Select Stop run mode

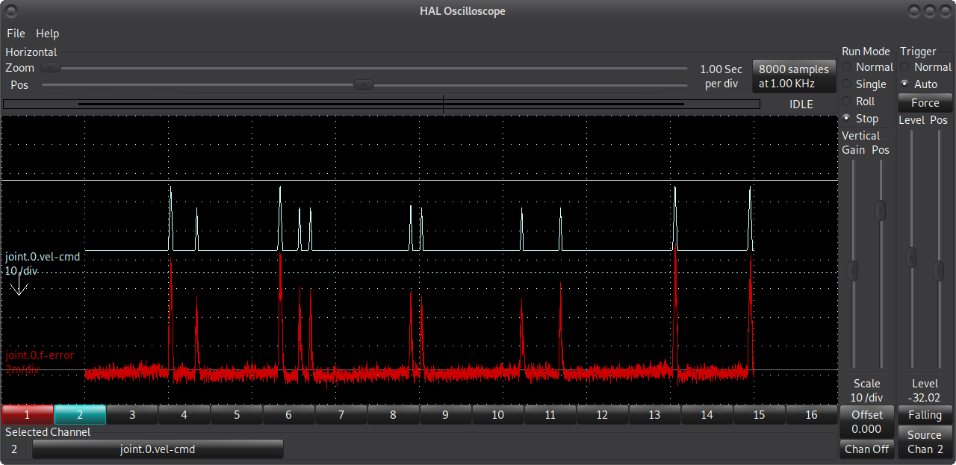pos(860,119)
